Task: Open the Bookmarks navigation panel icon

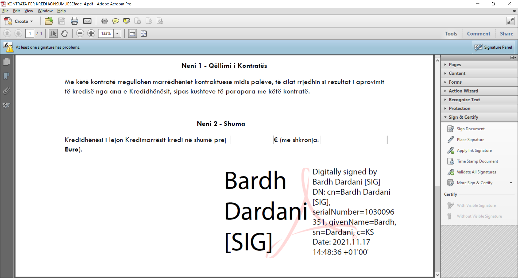Action: tap(6, 76)
